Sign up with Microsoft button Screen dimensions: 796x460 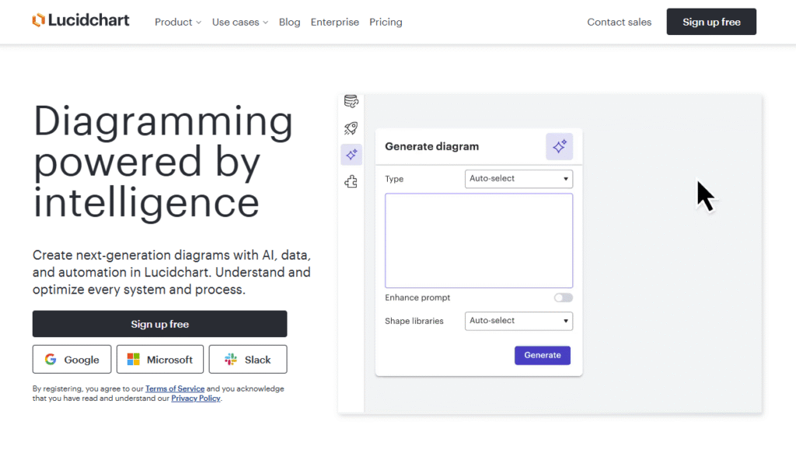click(x=160, y=360)
